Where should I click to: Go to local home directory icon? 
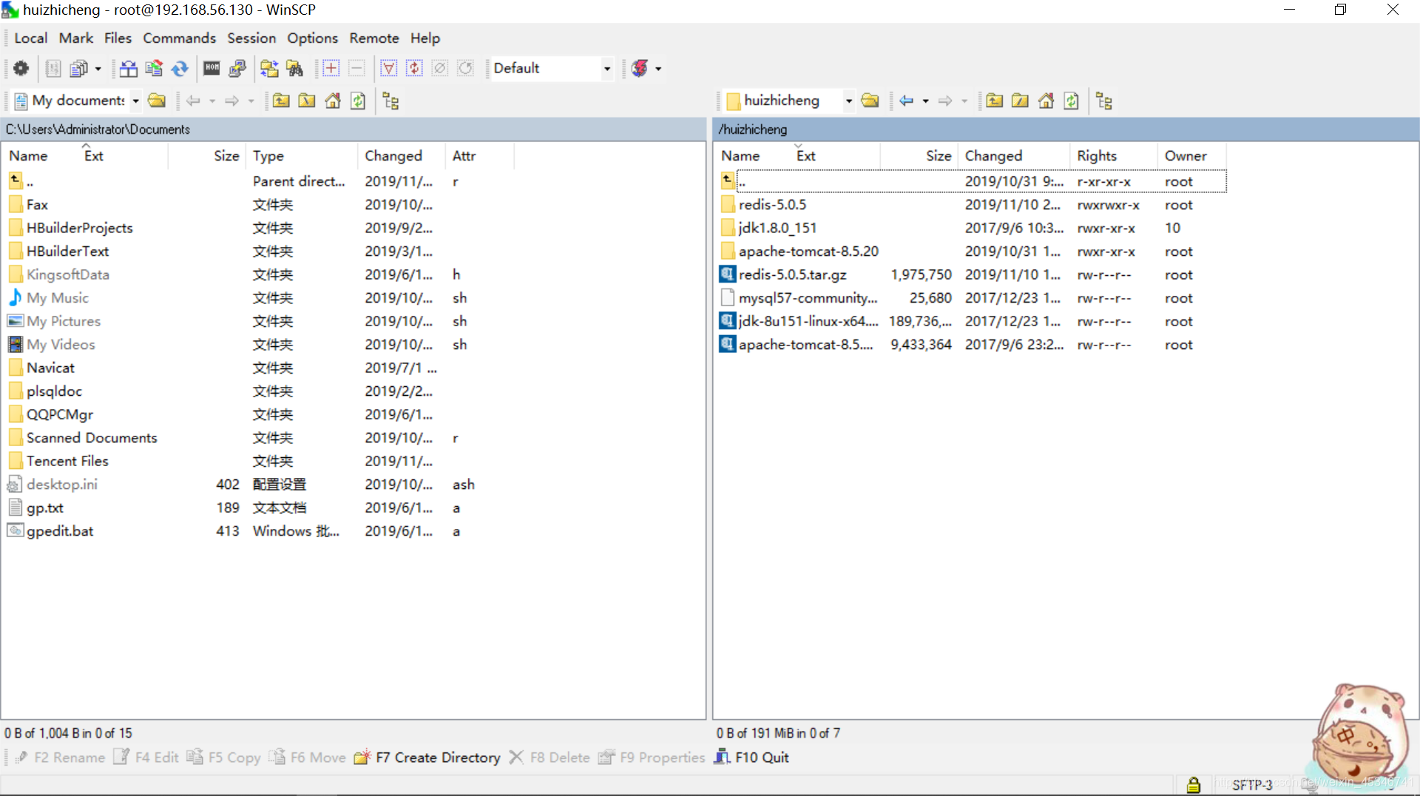333,101
